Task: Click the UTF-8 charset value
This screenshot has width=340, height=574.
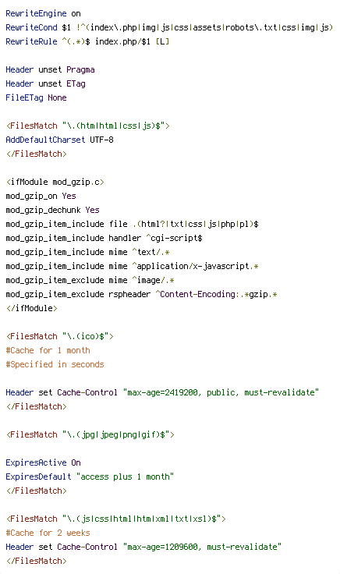Action: pos(101,140)
